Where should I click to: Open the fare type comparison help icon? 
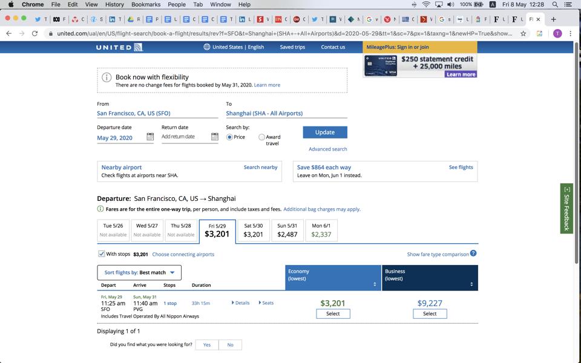473,254
